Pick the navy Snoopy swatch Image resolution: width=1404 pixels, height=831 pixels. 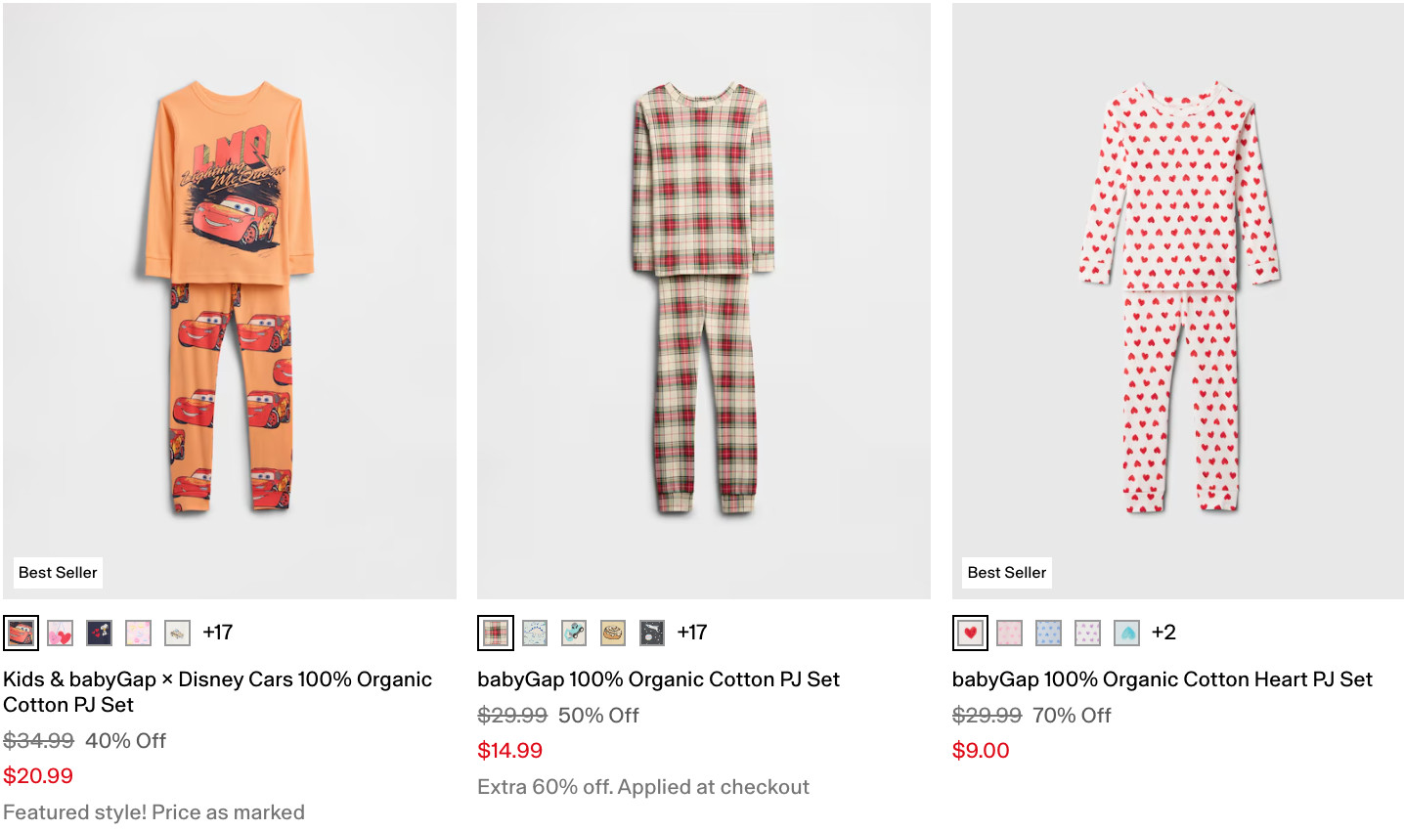[99, 633]
